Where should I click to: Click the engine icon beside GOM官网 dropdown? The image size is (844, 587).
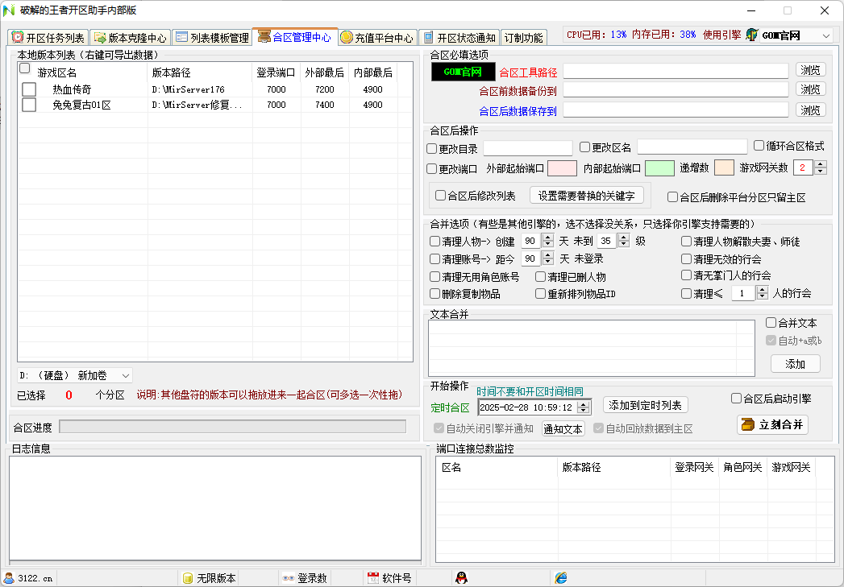click(751, 35)
